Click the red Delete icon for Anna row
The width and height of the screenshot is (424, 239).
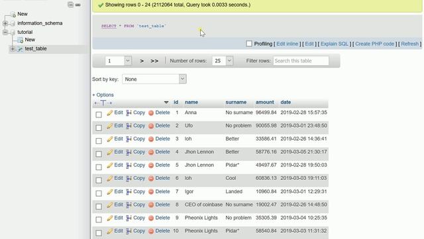tap(151, 113)
